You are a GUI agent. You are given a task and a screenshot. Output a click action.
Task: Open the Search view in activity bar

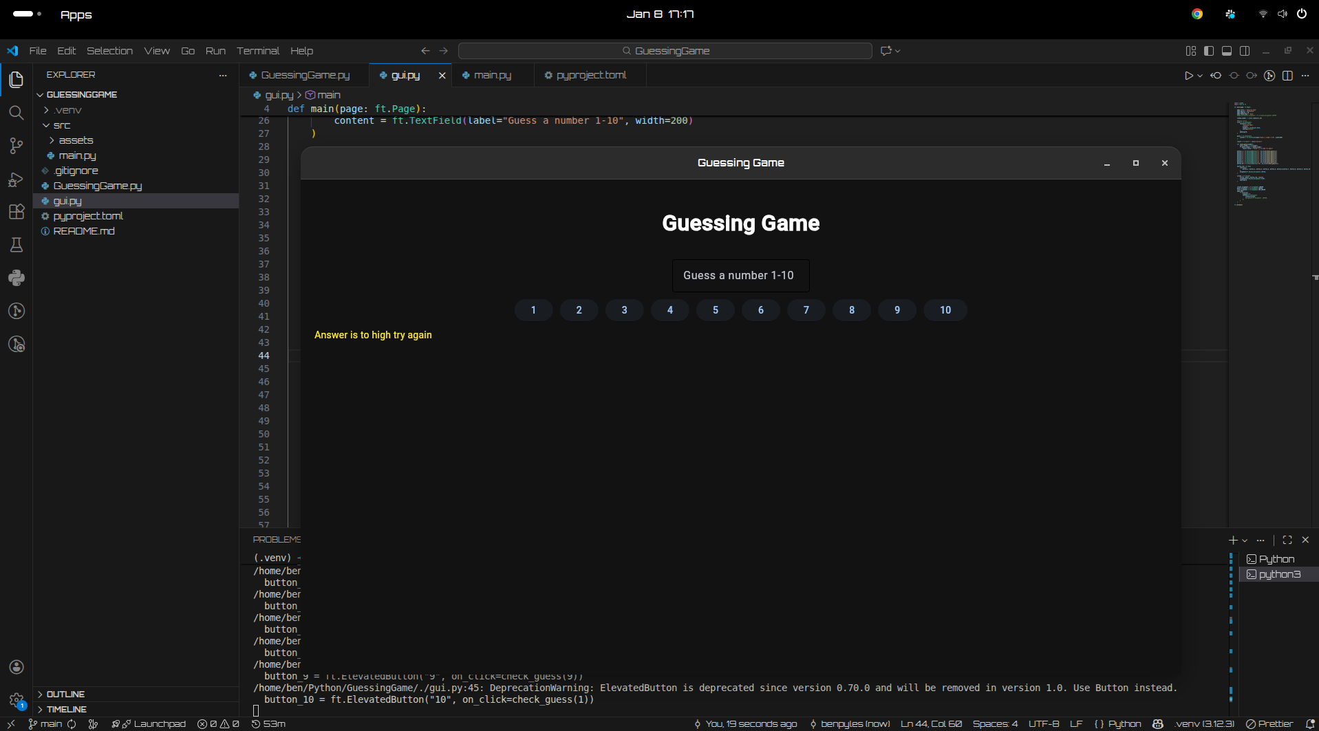(17, 113)
